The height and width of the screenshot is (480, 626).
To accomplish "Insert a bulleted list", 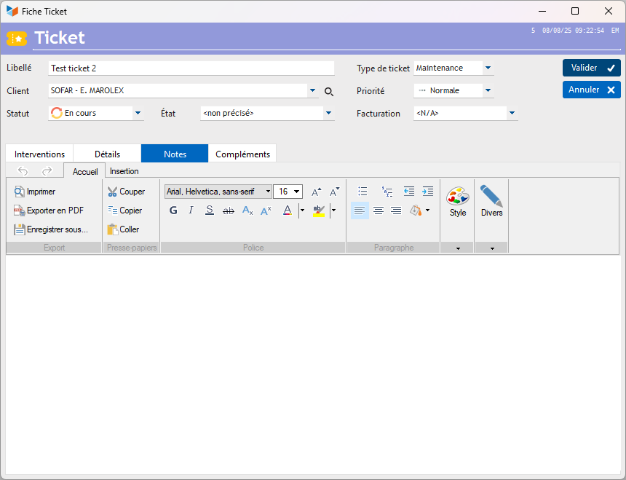I will [362, 192].
